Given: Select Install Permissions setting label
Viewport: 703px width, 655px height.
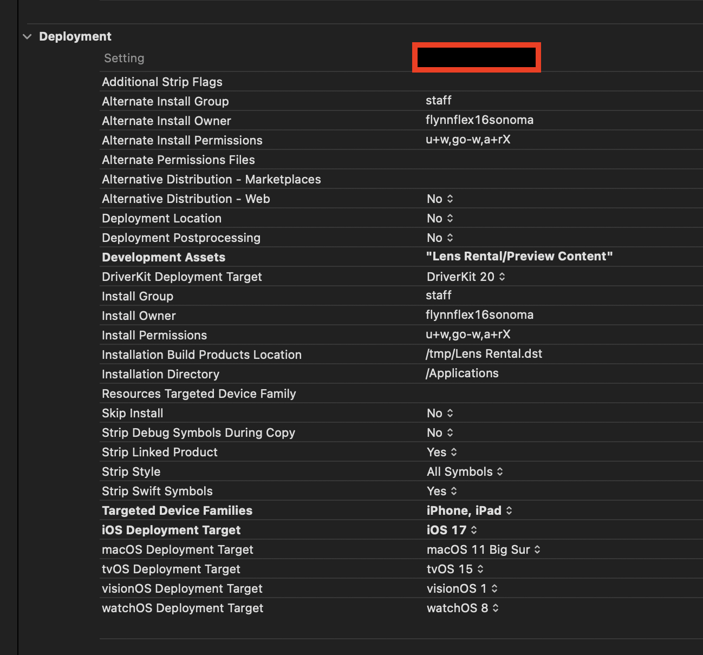Looking at the screenshot, I should 154,336.
